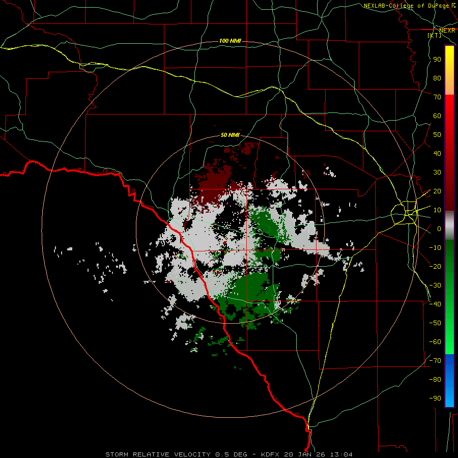Click the "NEXR" label above the scale
Image resolution: width=458 pixels, height=458 pixels.
click(447, 31)
